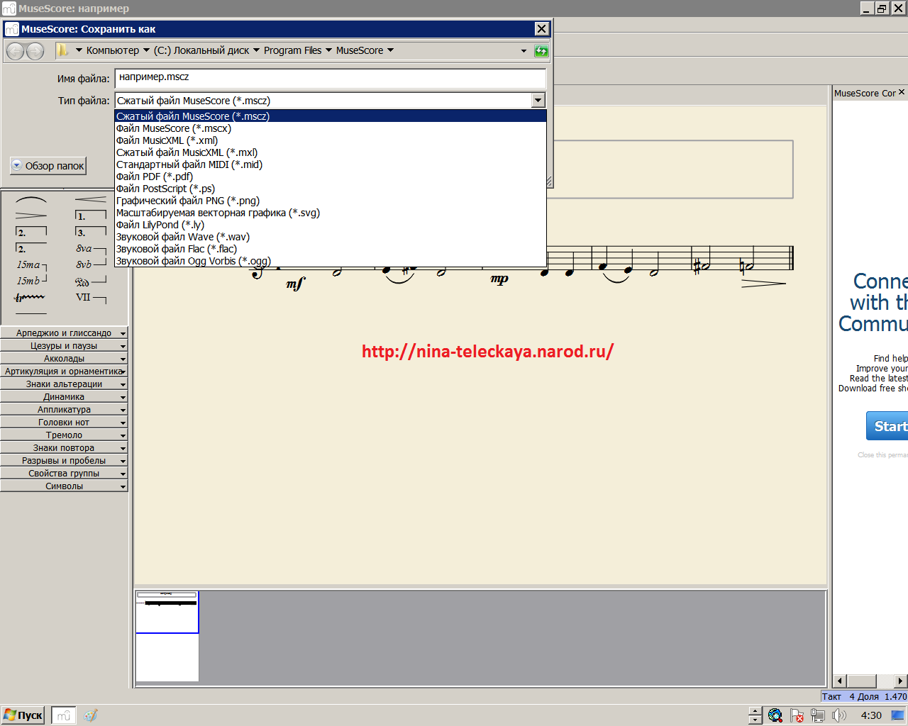Choose Масштабируемая векторная графика (*.svg)
This screenshot has width=908, height=726.
(x=331, y=213)
